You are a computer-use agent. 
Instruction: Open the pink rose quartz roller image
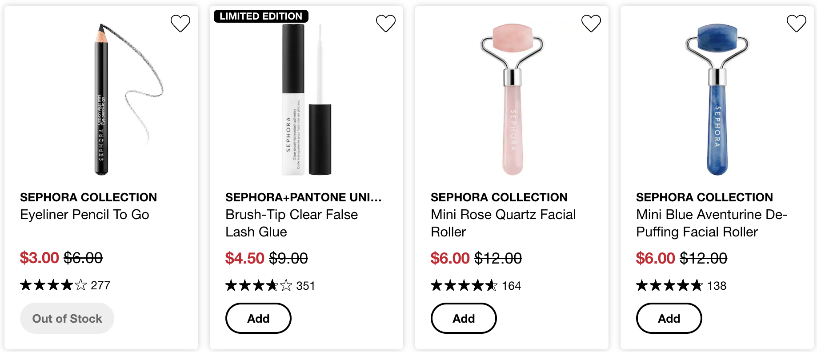512,99
